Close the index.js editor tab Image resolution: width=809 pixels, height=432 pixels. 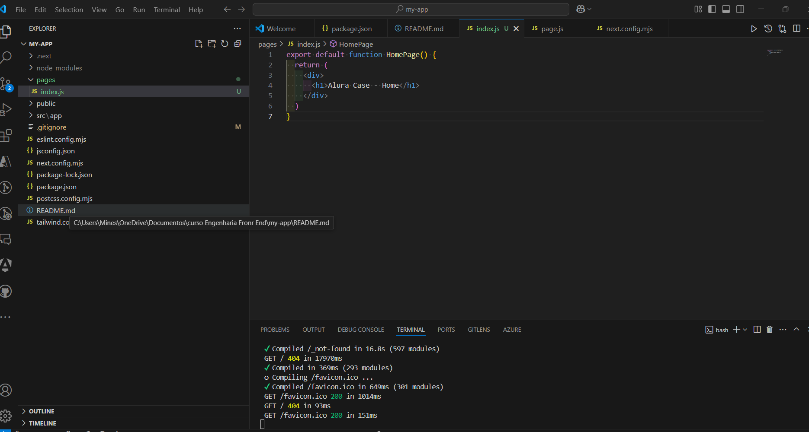pos(516,29)
